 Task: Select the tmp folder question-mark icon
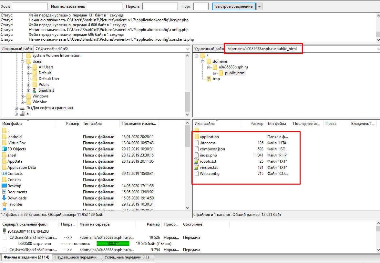(x=209, y=79)
